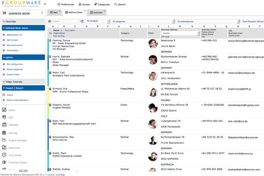Click the Advanced search link
The width and height of the screenshot is (264, 176).
tap(15, 45)
